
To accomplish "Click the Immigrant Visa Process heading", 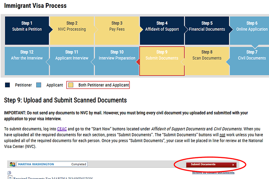I will 35,6.
